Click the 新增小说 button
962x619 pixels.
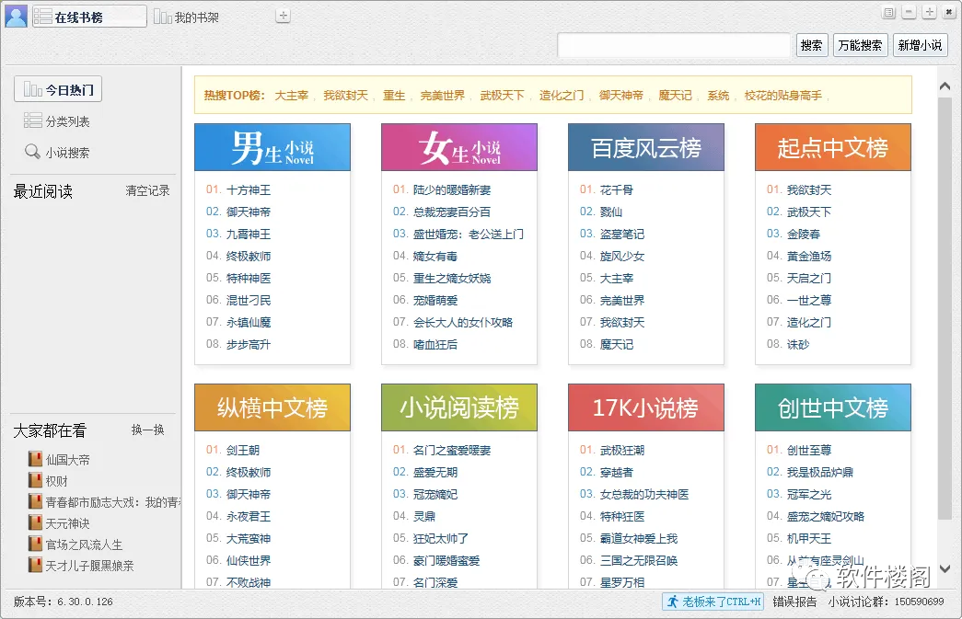pyautogui.click(x=921, y=45)
